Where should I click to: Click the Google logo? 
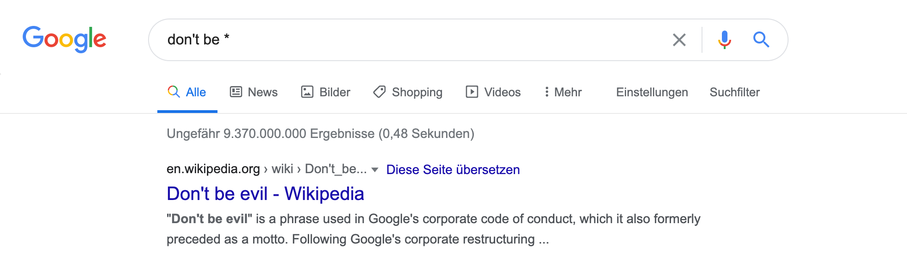click(x=64, y=39)
